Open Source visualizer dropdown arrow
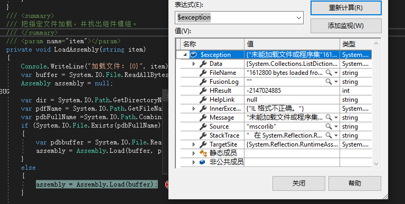405x204 pixels. tap(336, 127)
